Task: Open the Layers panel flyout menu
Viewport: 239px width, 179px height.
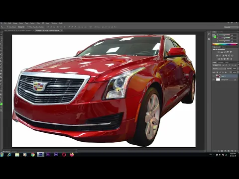Action: (x=238, y=62)
